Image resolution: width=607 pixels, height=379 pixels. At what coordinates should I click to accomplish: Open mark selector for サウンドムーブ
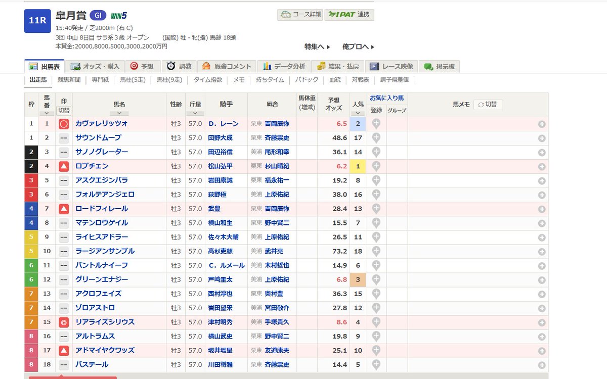tap(64, 138)
